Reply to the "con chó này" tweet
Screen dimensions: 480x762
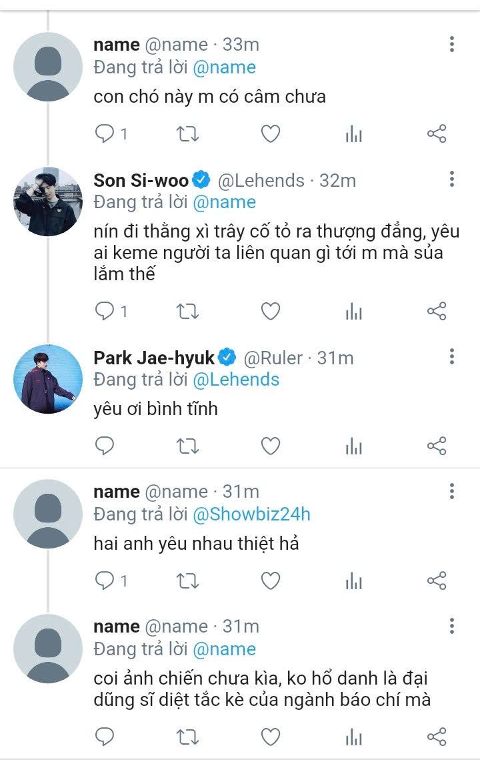click(105, 134)
